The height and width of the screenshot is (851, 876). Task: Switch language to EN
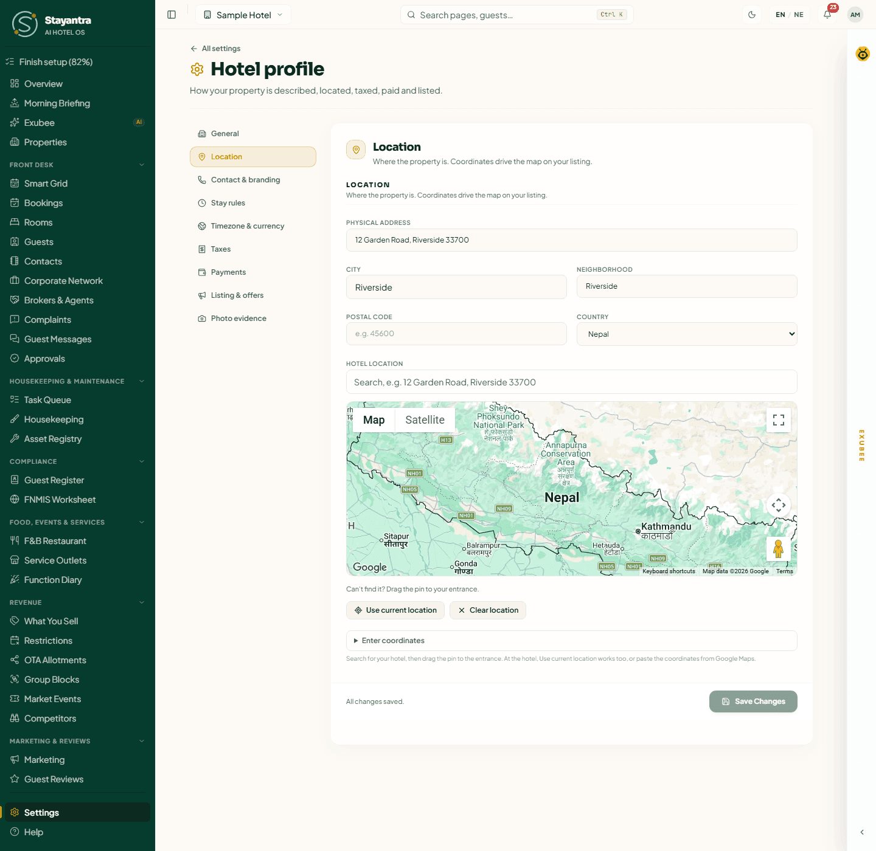[x=780, y=15]
